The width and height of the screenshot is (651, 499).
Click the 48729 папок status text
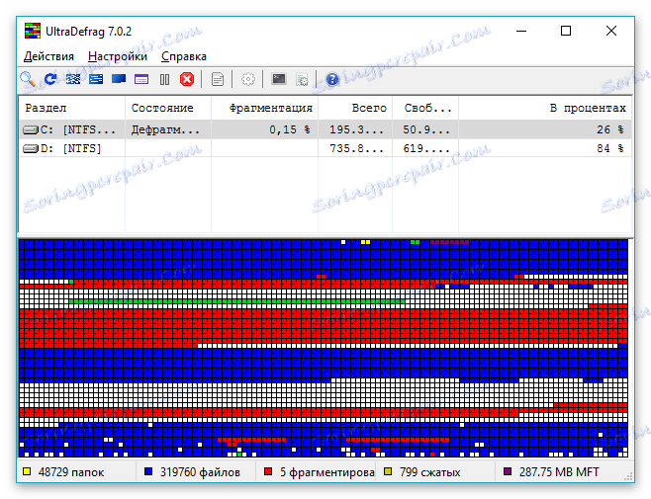(71, 472)
